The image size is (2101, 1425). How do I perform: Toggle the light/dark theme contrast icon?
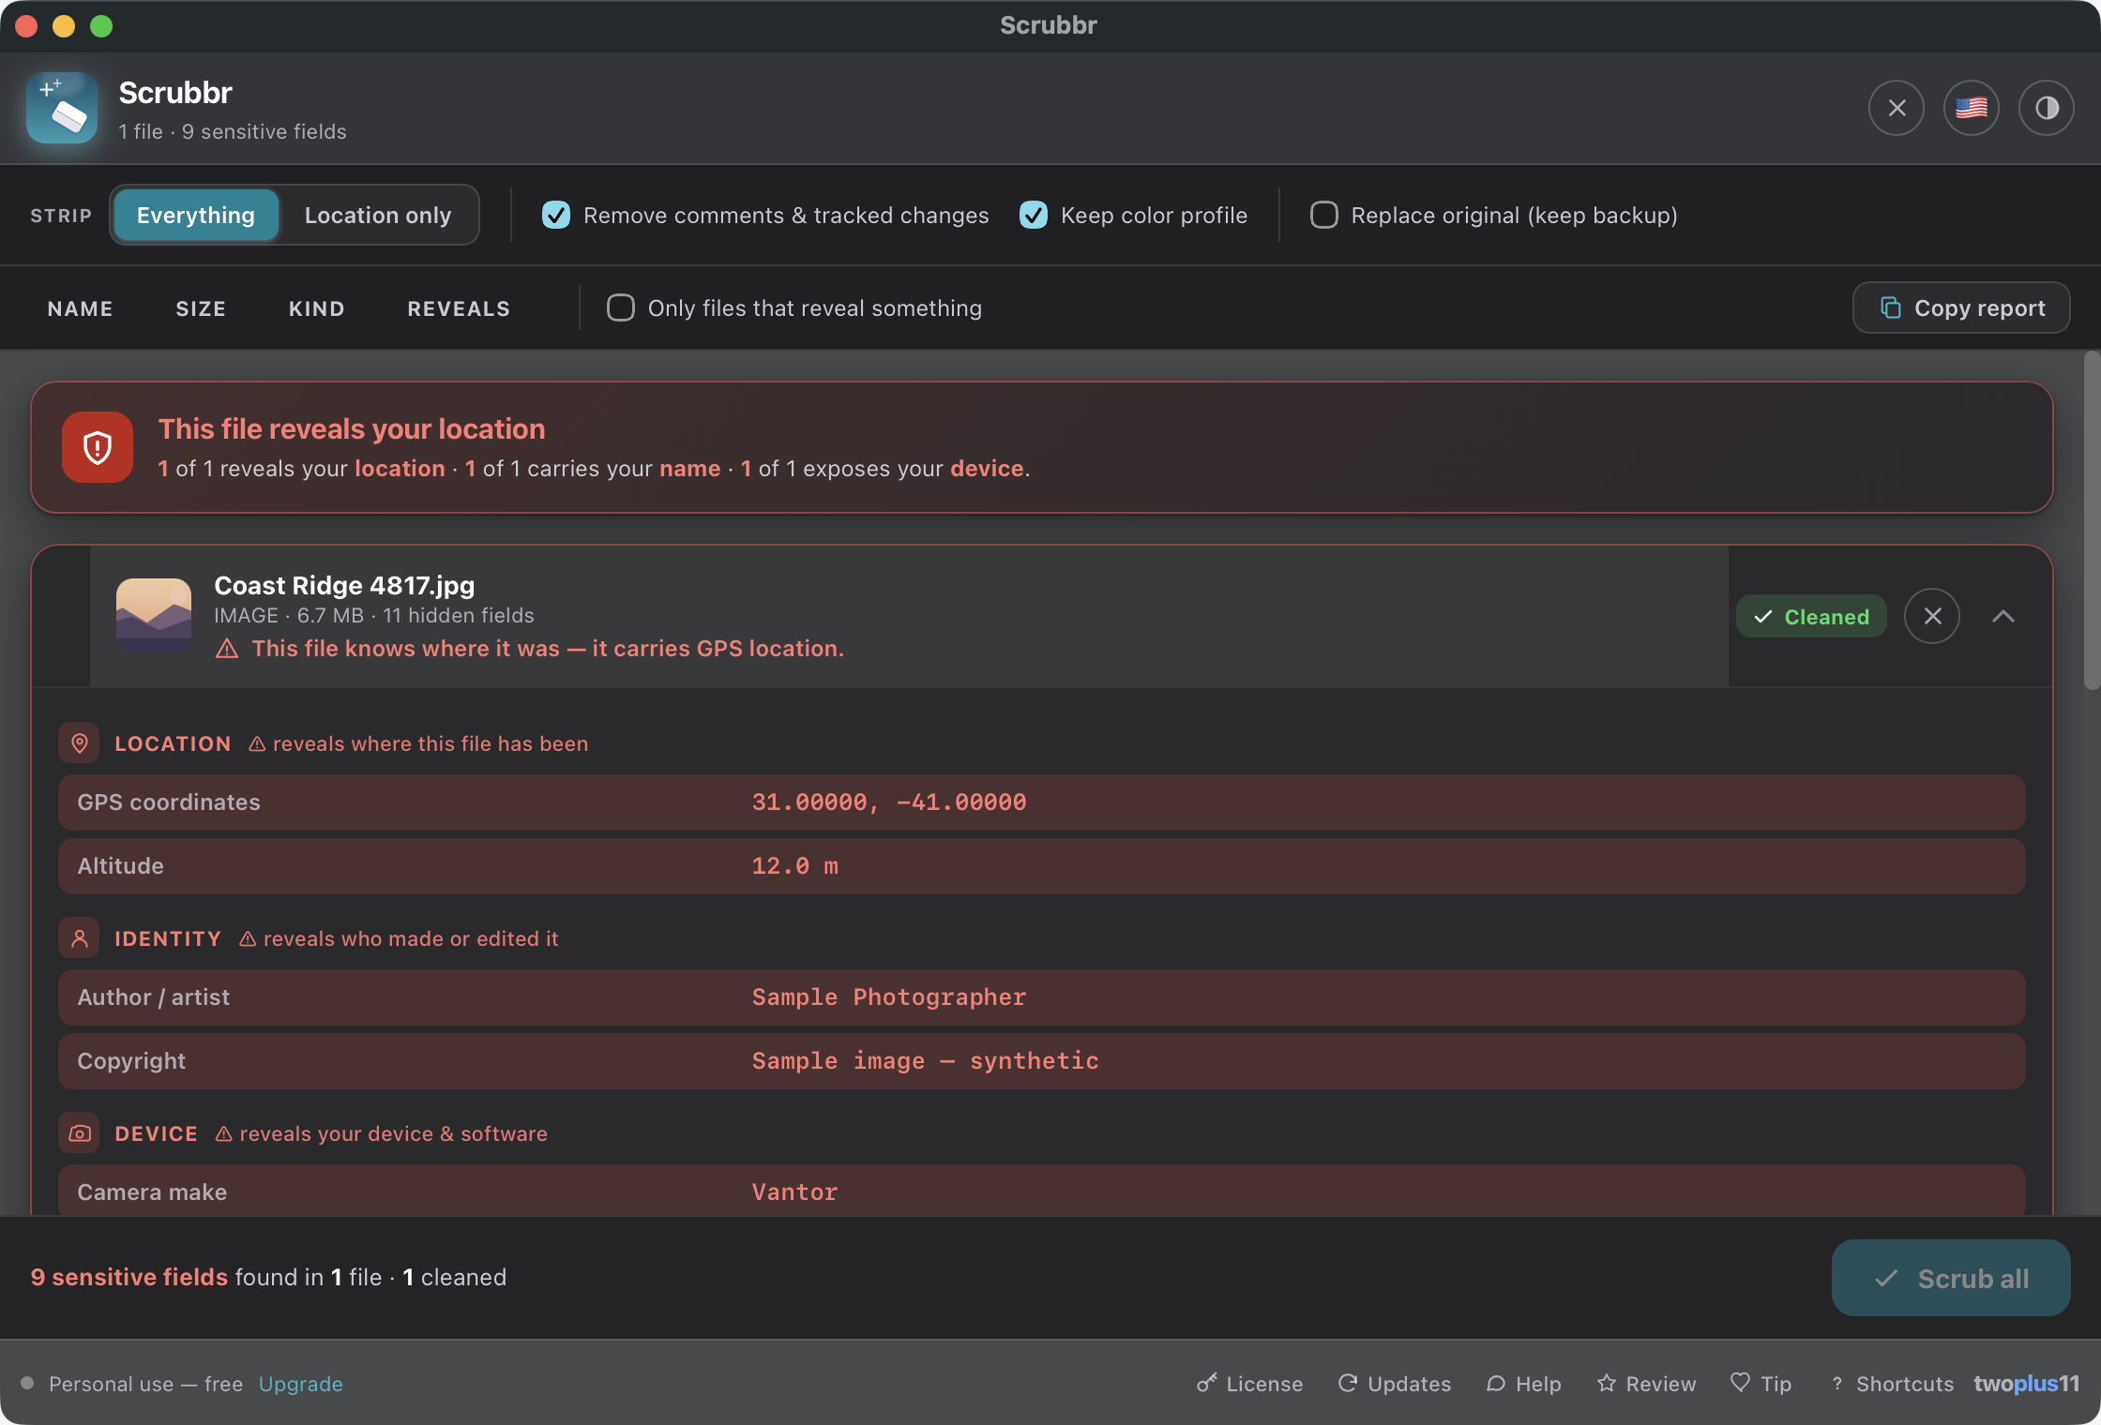coord(2046,108)
